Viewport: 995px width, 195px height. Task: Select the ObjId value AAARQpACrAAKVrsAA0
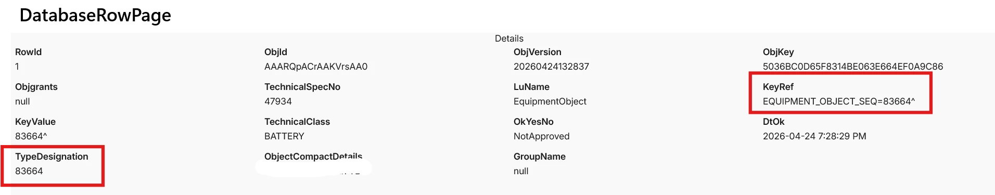click(x=316, y=67)
